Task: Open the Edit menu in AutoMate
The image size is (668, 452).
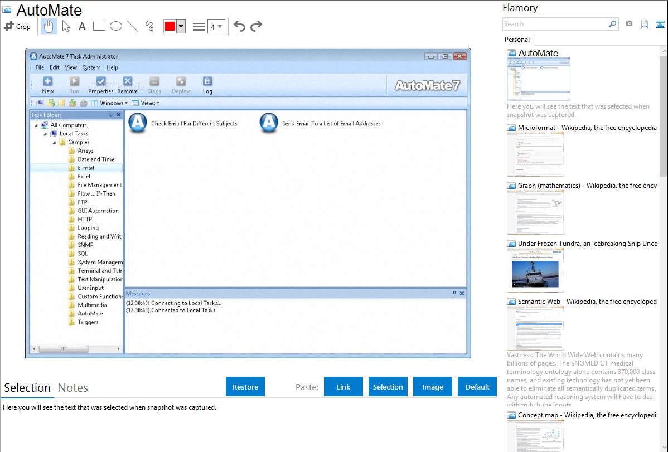Action: pos(55,67)
